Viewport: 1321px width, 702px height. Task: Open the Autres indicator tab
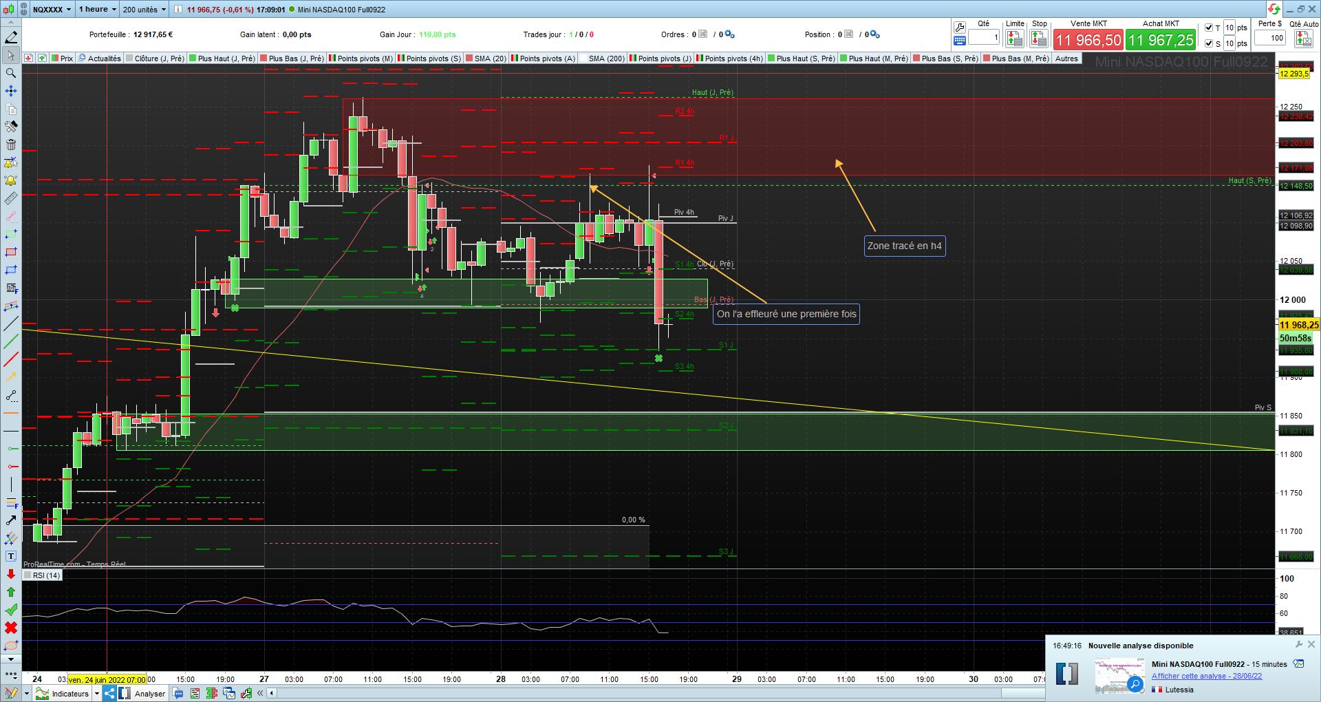(x=1066, y=58)
